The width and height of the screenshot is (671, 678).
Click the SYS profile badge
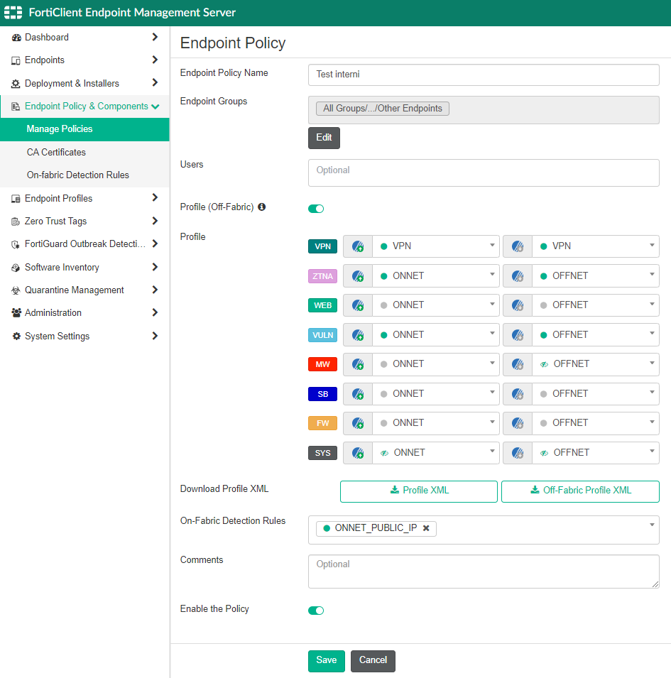coord(322,453)
